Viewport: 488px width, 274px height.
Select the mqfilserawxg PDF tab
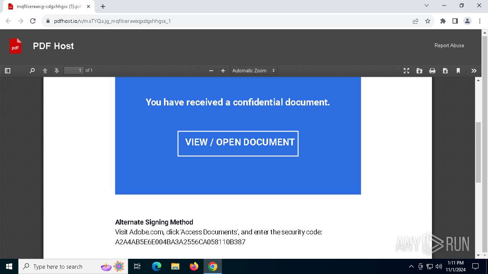[x=49, y=6]
